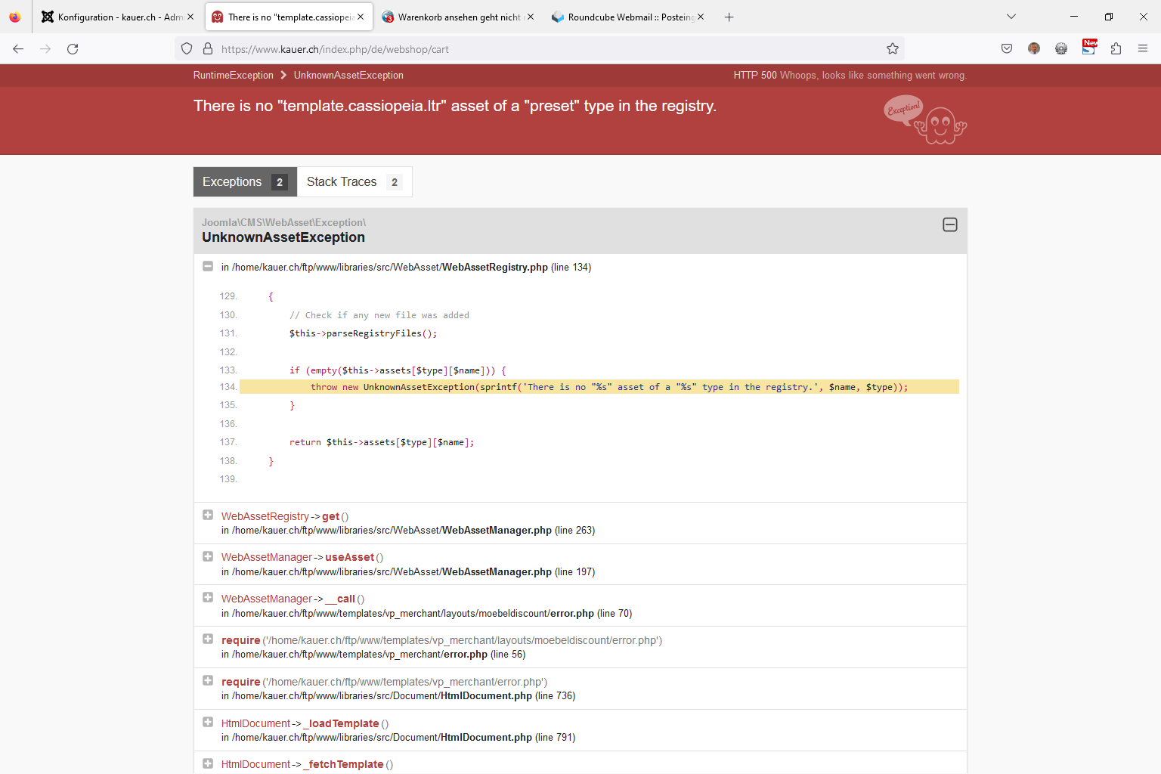Image resolution: width=1161 pixels, height=774 pixels.
Task: List all tabs dropdown arrow
Action: (x=1011, y=17)
